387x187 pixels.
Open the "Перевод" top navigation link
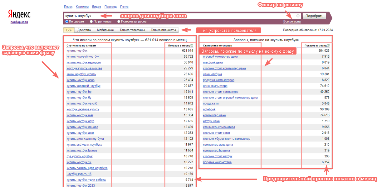click(110, 7)
